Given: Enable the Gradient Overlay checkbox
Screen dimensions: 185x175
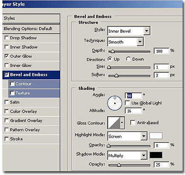Looking at the screenshot, I should coord(7,121).
